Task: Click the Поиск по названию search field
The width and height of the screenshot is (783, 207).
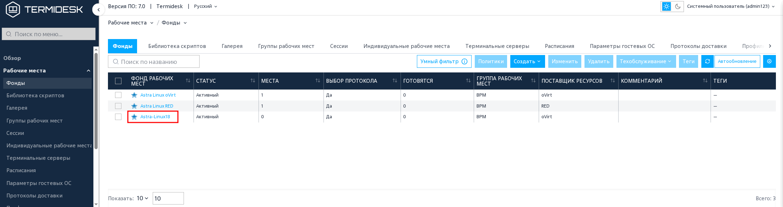Action: coord(154,61)
